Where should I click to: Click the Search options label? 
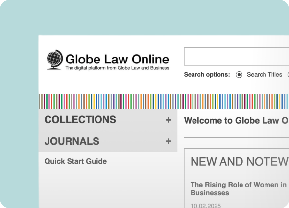point(207,75)
